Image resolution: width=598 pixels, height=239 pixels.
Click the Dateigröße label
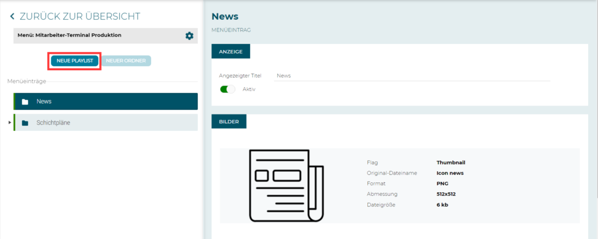[381, 205]
